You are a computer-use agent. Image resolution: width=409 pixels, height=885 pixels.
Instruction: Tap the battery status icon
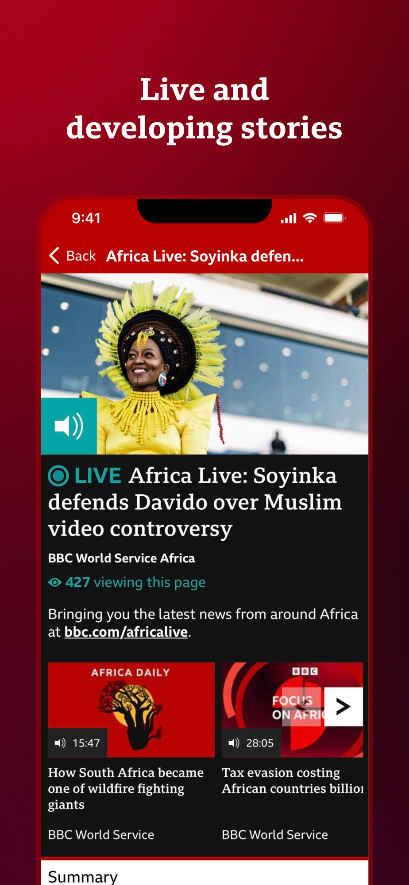click(x=334, y=218)
